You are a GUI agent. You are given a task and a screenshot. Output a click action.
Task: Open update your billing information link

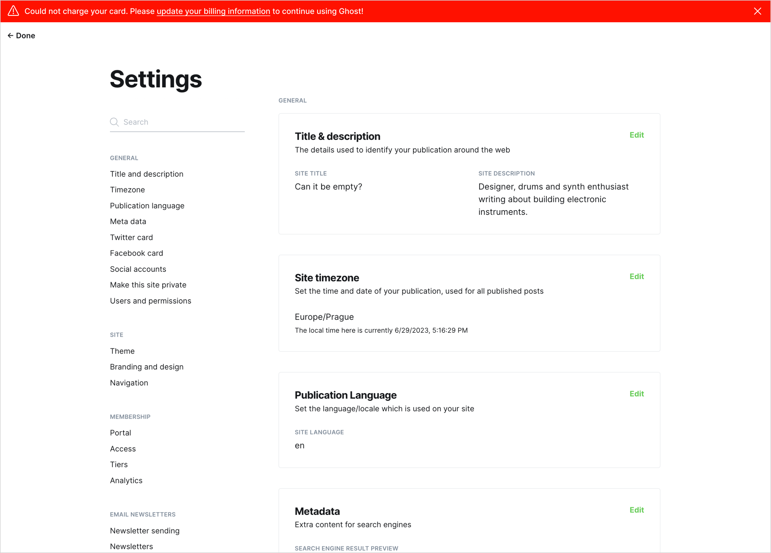coord(213,11)
